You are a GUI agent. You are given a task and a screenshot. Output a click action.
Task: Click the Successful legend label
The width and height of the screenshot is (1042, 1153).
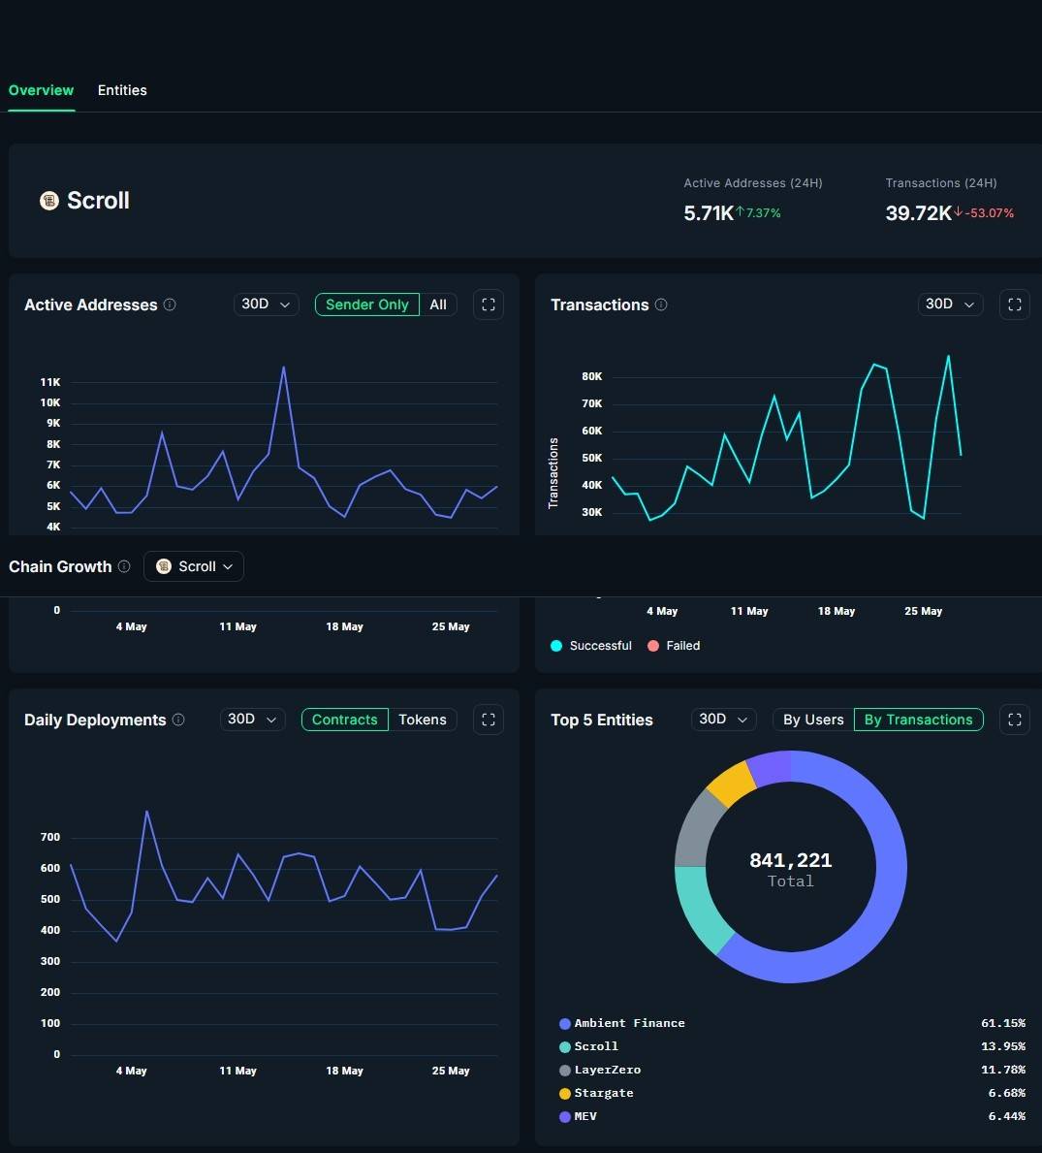point(600,646)
